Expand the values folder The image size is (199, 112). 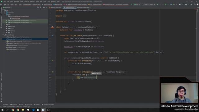[7, 33]
